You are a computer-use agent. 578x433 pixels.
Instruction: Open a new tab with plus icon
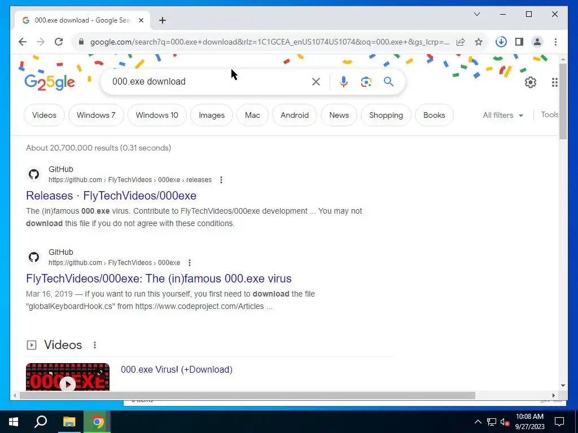(x=163, y=20)
